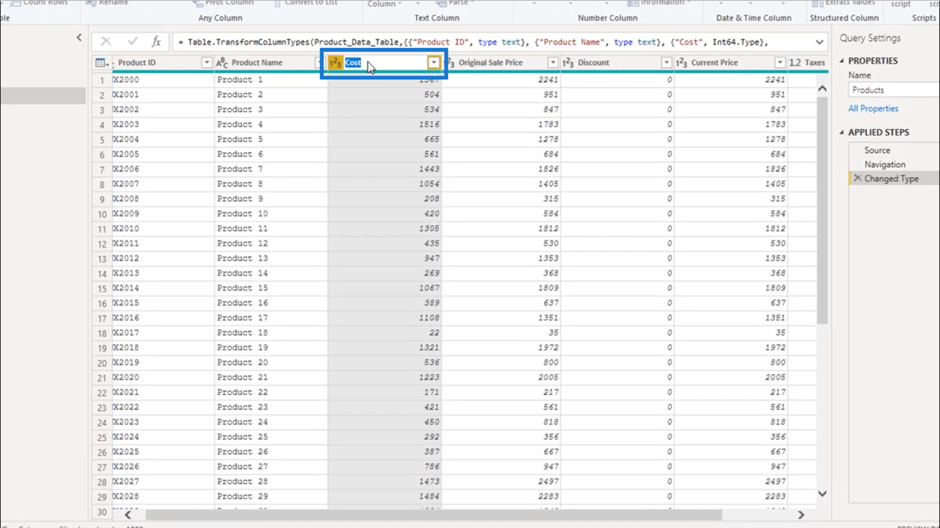Image resolution: width=940 pixels, height=528 pixels.
Task: Click the 123 data type icon on Current Price
Action: 681,62
